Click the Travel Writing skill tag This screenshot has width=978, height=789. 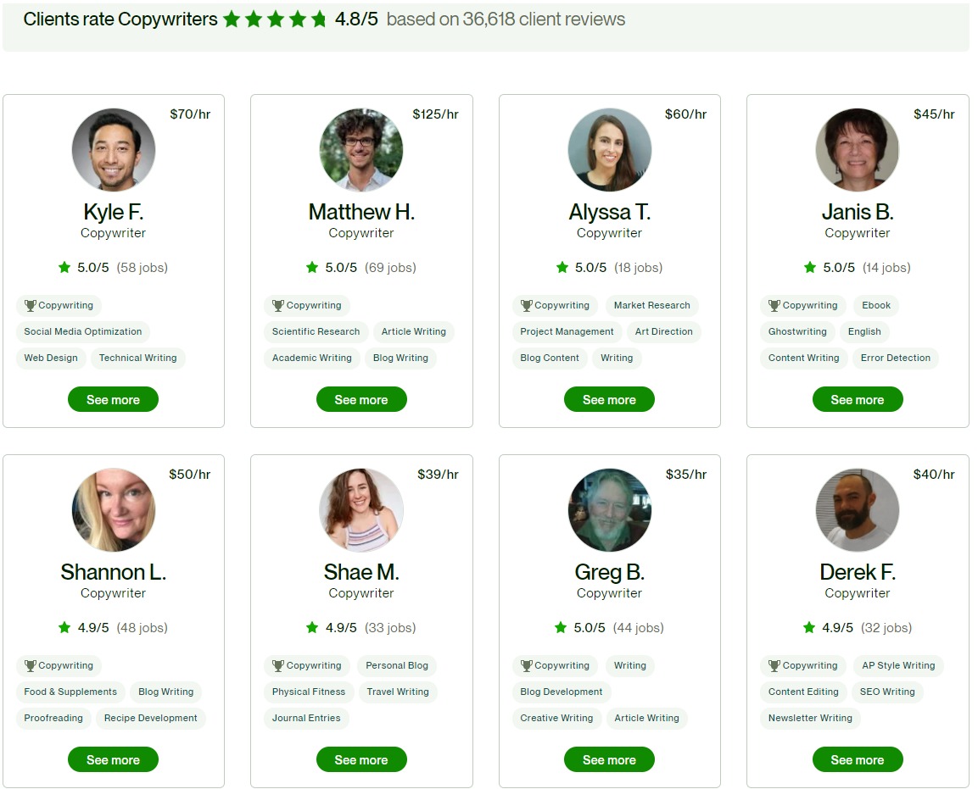(398, 692)
